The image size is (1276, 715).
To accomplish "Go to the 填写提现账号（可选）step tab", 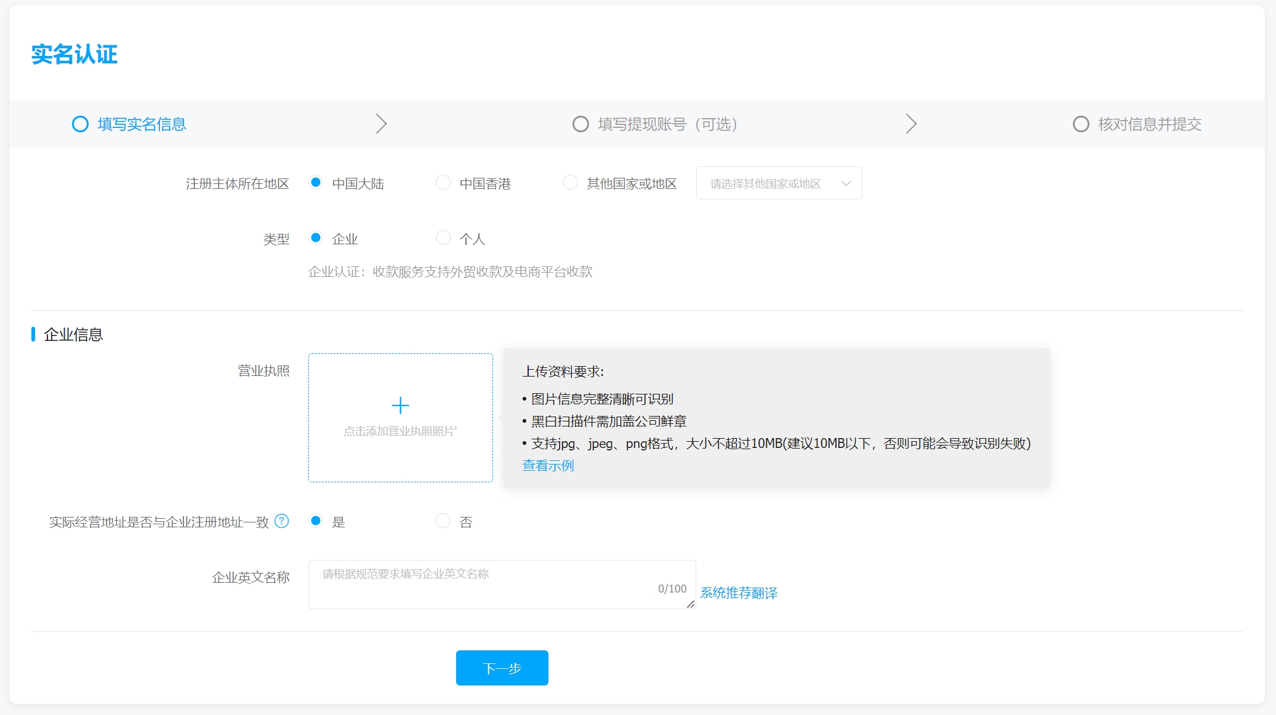I will tap(667, 124).
